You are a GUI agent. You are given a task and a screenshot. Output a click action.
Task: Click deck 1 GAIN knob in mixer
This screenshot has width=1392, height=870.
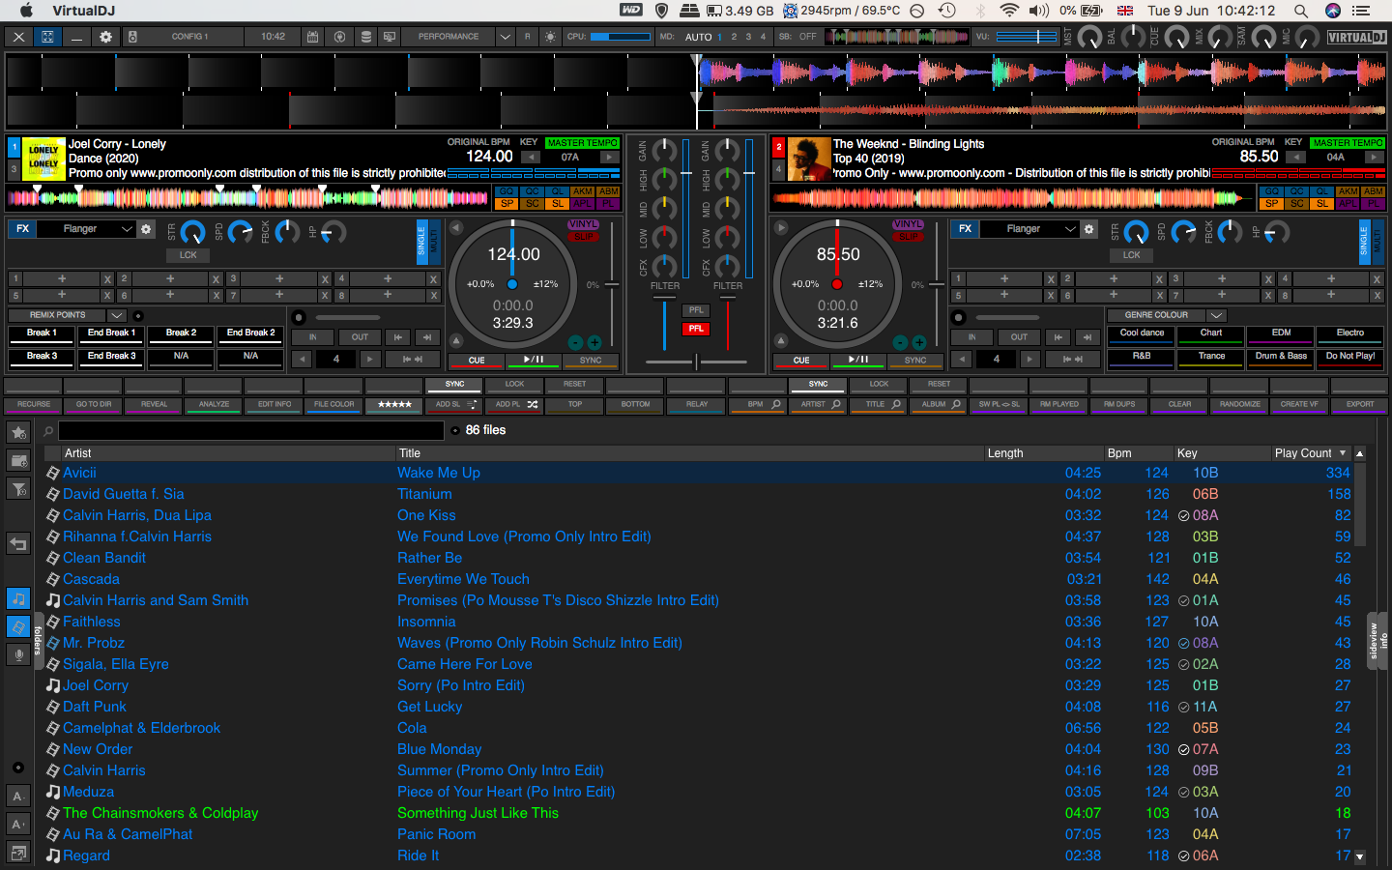point(665,150)
